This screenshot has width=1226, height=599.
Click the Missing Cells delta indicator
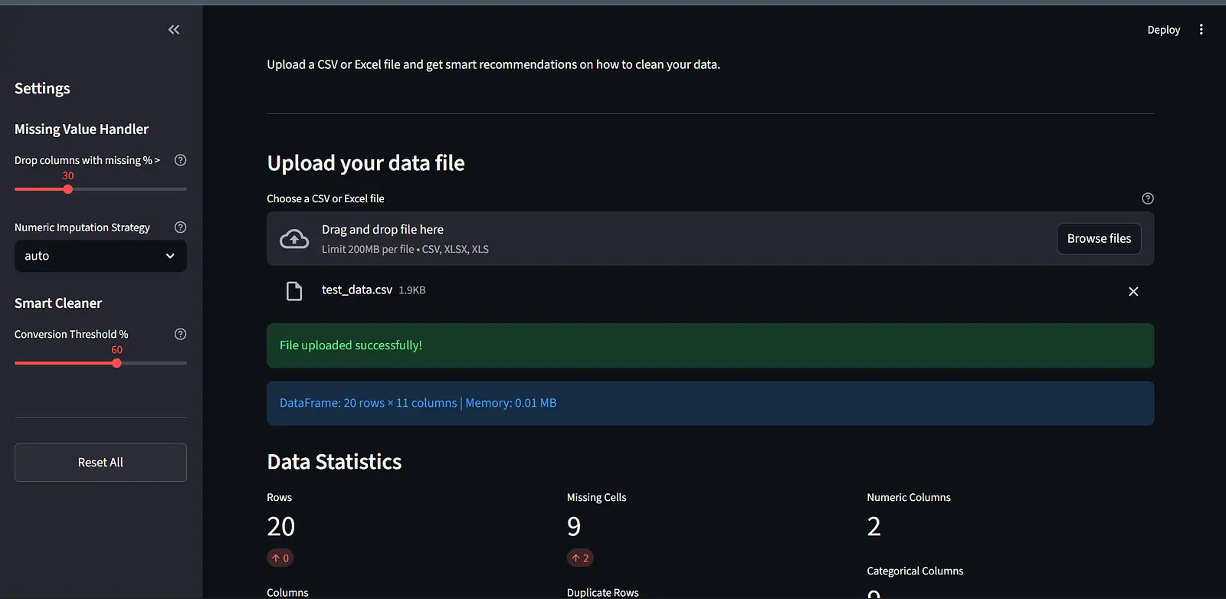coord(581,558)
